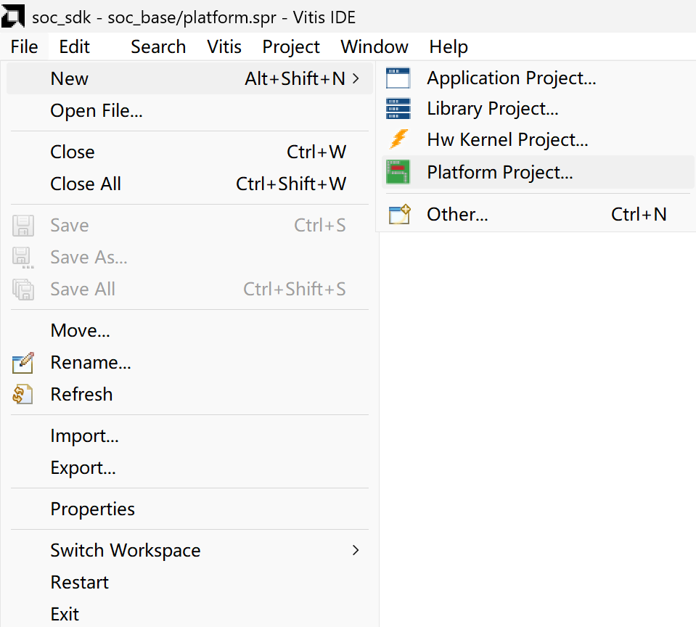
Task: Click the Refresh icon in File menu
Action: click(23, 395)
